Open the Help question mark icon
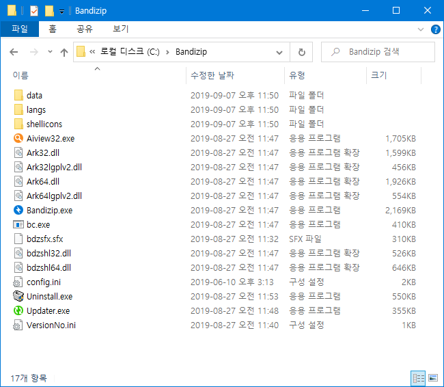Image resolution: width=444 pixels, height=387 pixels. (436, 29)
